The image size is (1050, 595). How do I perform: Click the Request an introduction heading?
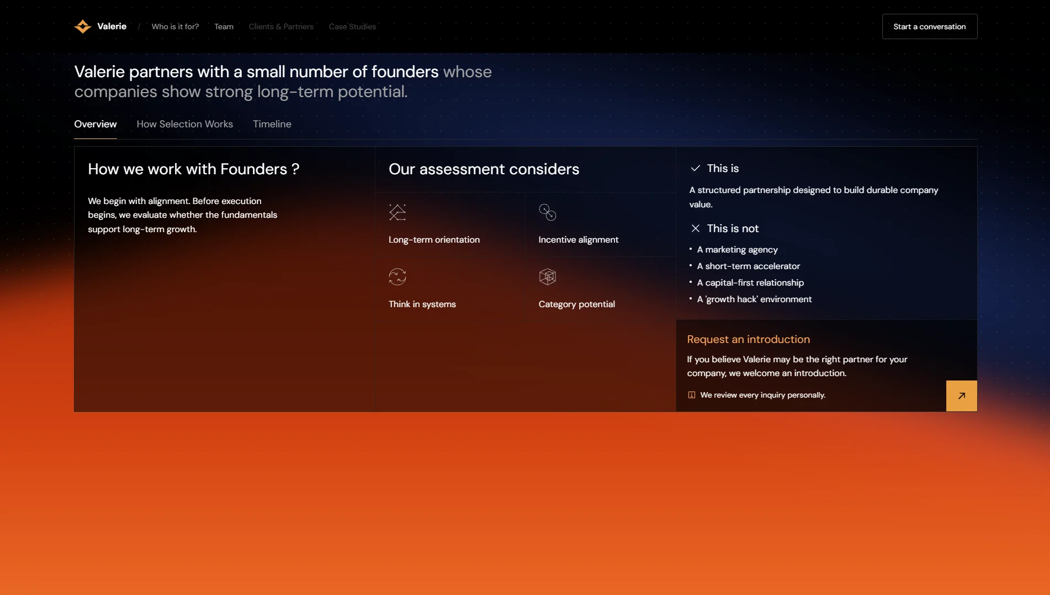pos(749,339)
